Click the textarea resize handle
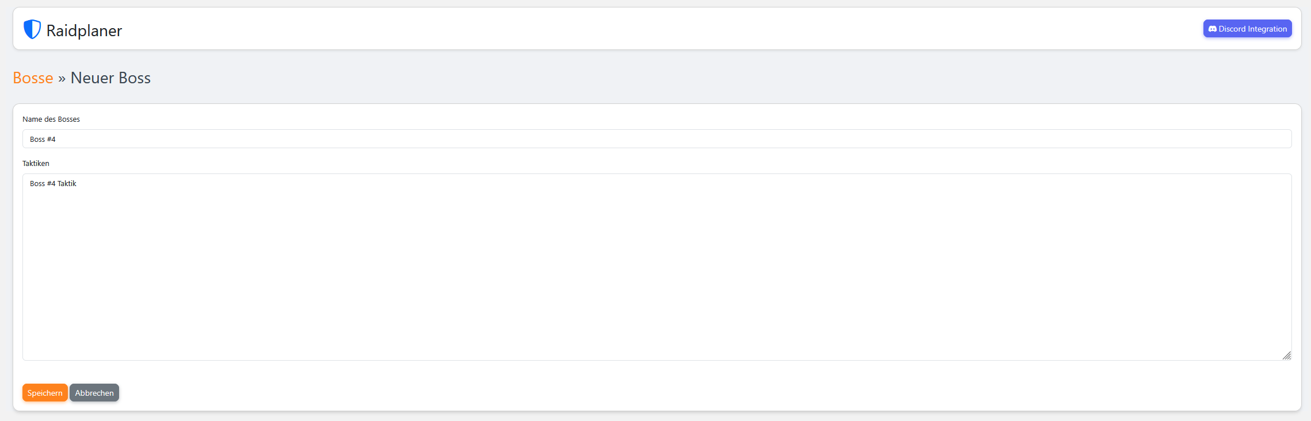1311x421 pixels. pos(1287,356)
